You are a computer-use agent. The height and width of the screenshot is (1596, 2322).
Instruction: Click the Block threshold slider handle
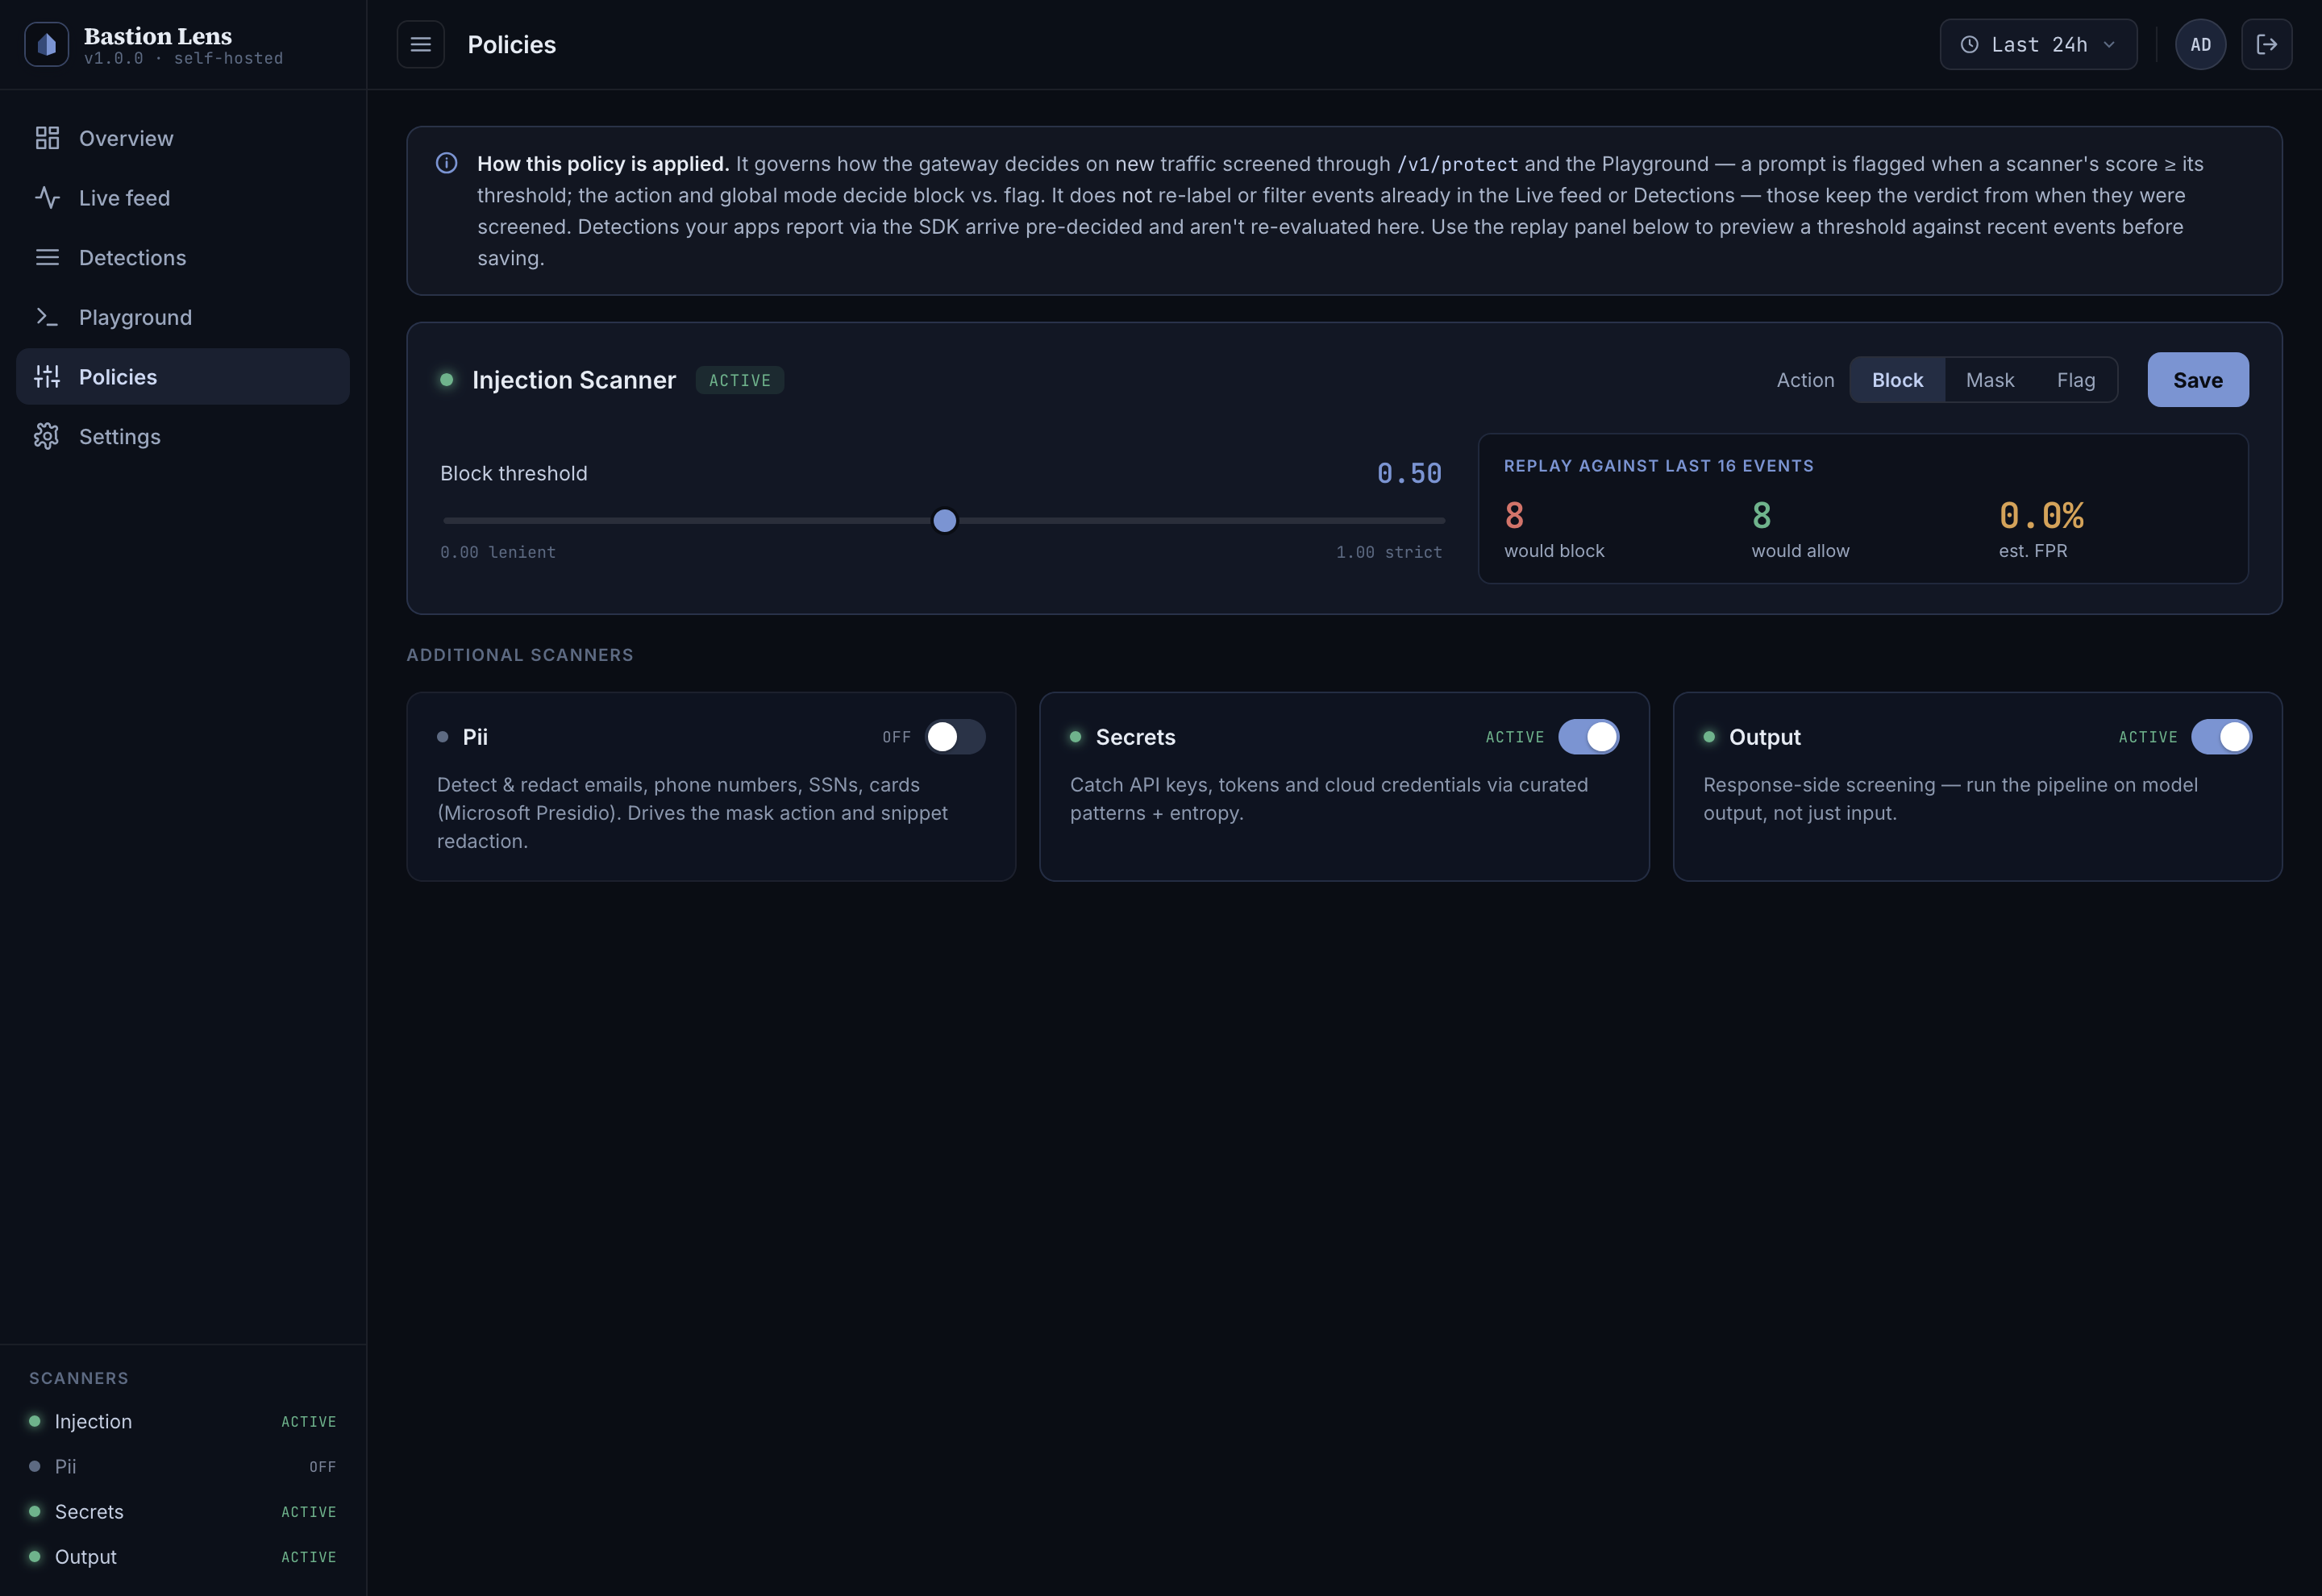(x=944, y=520)
